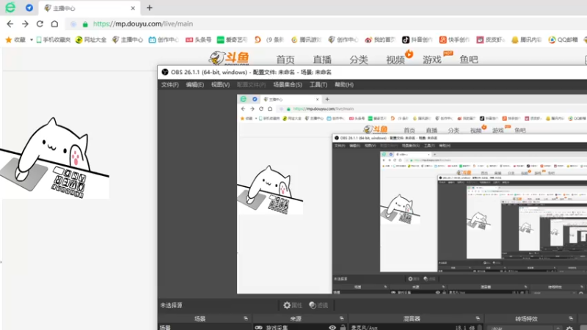
Task: Open the first 主播中心 bookmark in bookmarks bar
Action: click(128, 40)
